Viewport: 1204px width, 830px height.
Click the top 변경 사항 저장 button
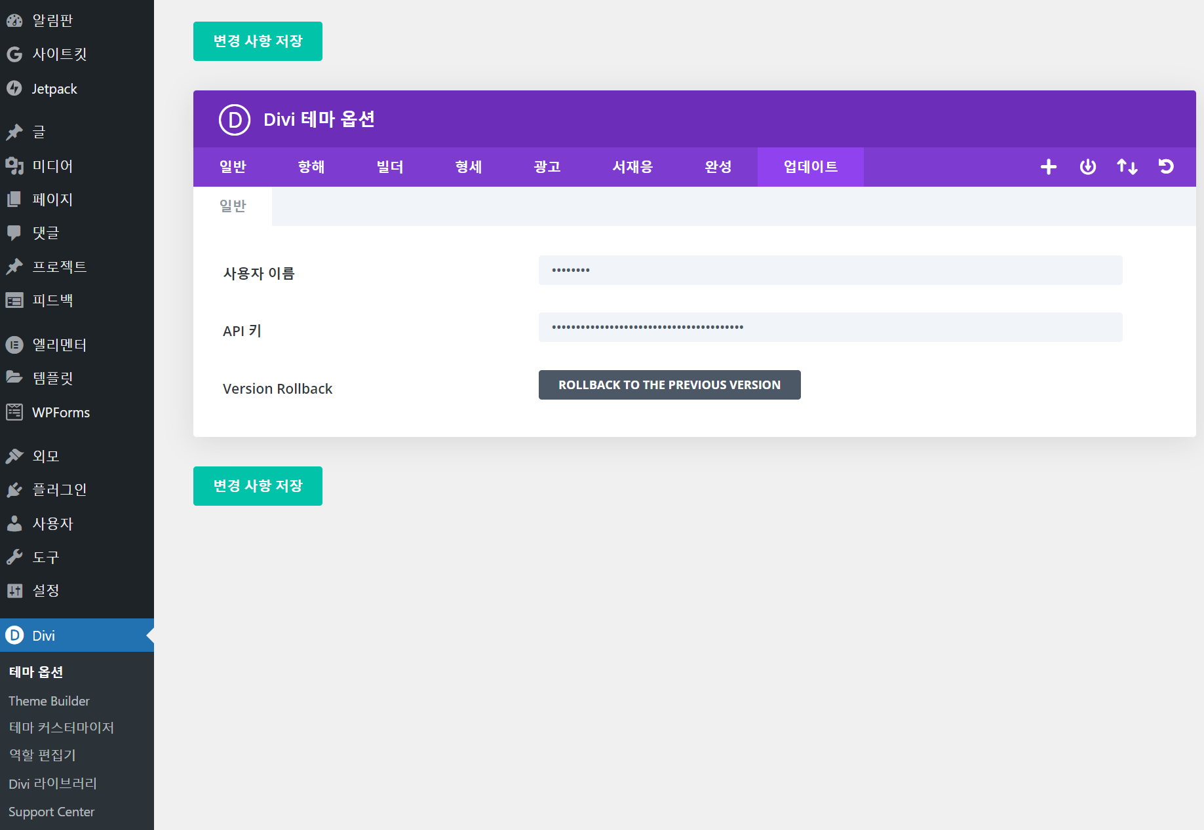(x=258, y=41)
